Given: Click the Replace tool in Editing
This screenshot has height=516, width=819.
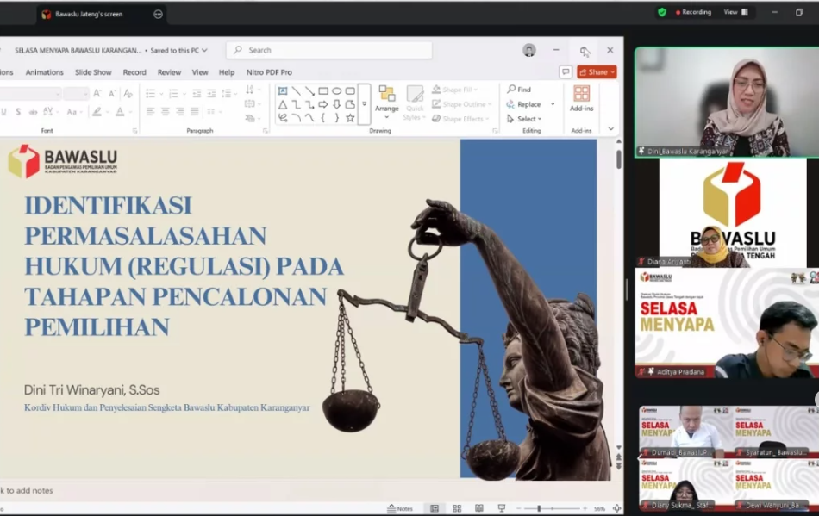Looking at the screenshot, I should (524, 104).
